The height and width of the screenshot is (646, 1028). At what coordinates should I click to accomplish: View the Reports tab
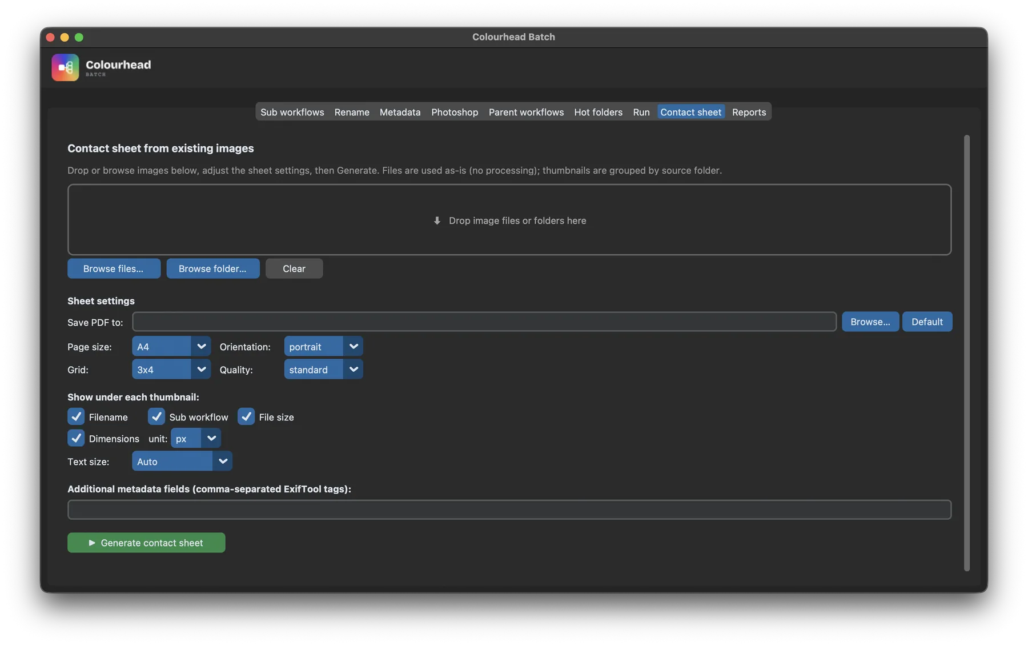pos(749,112)
